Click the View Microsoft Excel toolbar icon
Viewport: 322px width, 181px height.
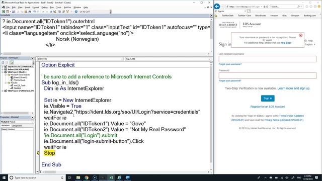coord(4,12)
